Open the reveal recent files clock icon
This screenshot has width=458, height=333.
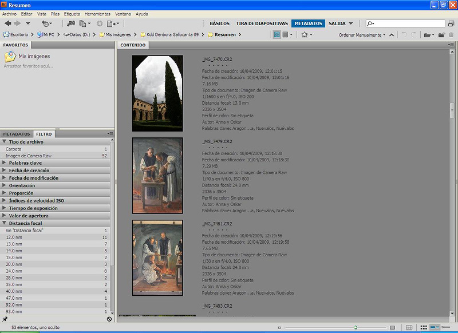tap(46, 23)
